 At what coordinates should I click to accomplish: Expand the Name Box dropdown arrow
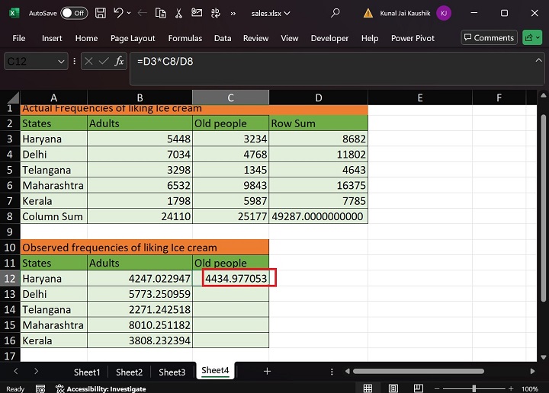tap(61, 61)
